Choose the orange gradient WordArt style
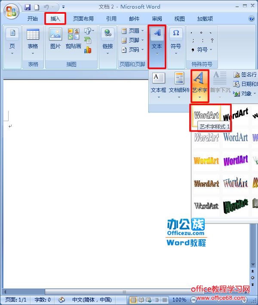Screen dimensions: 258x305 pyautogui.click(x=206, y=161)
